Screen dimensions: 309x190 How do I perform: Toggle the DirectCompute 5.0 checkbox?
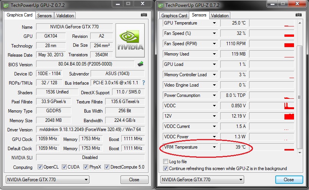(107, 167)
